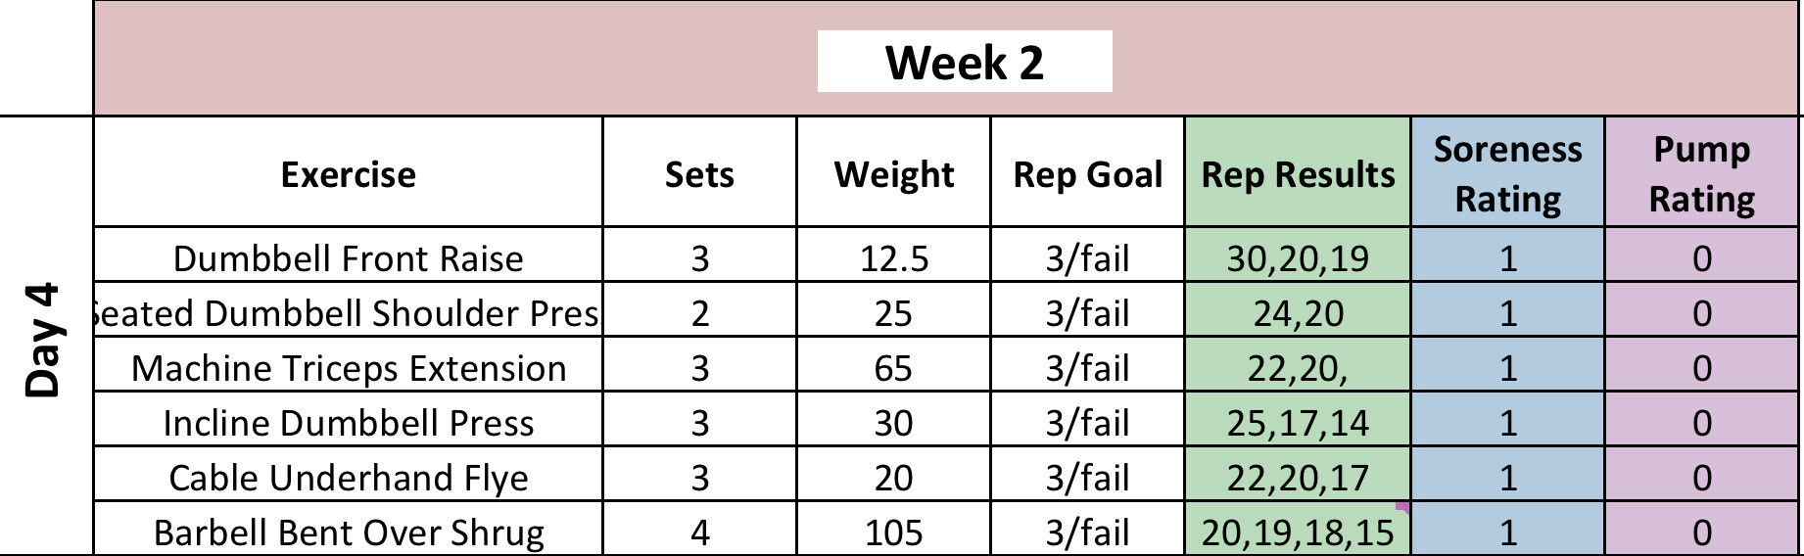Image resolution: width=1804 pixels, height=556 pixels.
Task: Click the blue Soreness Rating header
Action: (x=1507, y=174)
